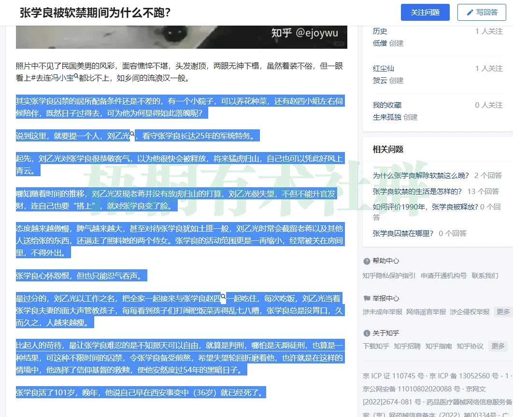This screenshot has width=513, height=417.
Task: Click the 下载知乎 link
Action: [375, 346]
